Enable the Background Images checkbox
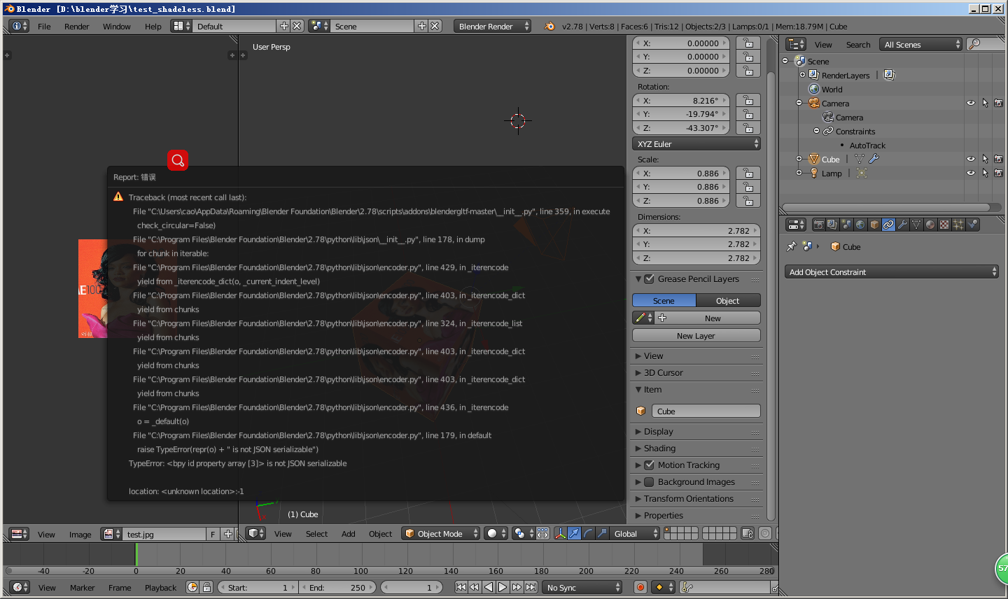Screen dimensions: 1008x599 tap(649, 481)
